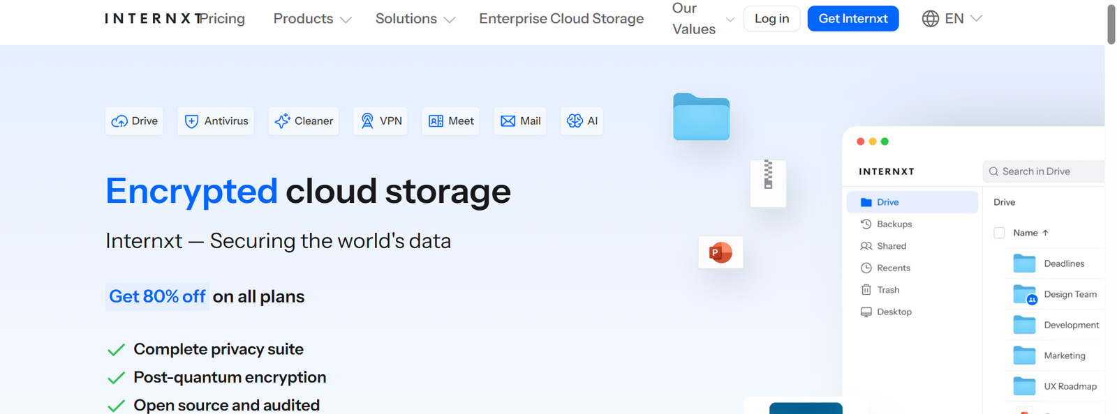Click the Deadlines folder name
Viewport: 1117px width, 414px height.
pyautogui.click(x=1064, y=263)
